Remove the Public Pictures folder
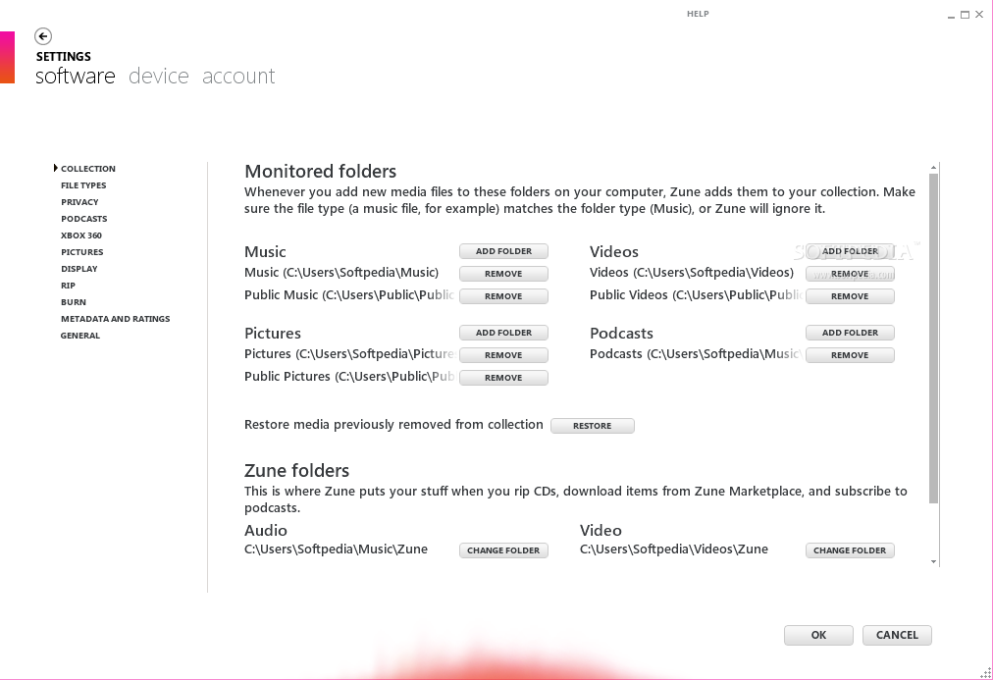The width and height of the screenshot is (993, 680). (503, 378)
